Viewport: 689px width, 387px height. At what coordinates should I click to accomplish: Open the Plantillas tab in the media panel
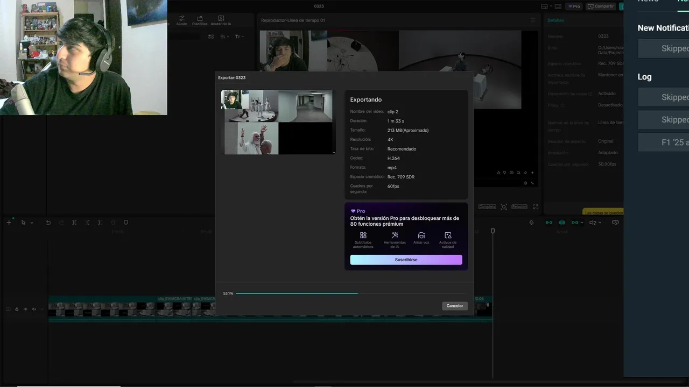click(200, 20)
